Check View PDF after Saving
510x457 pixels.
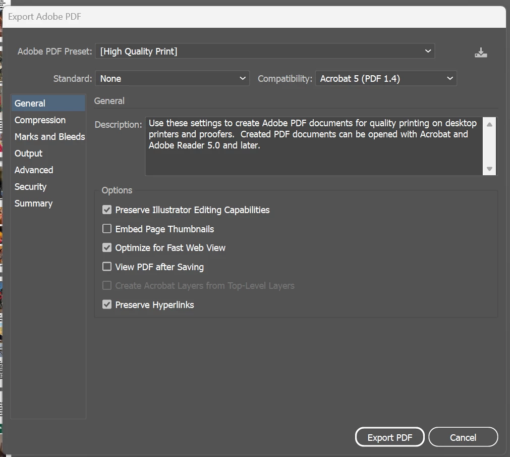click(107, 267)
